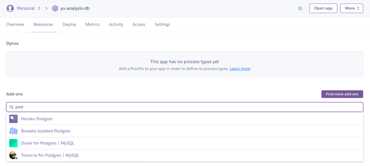Click the yu-analysis-db hexagon app icon
Image resolution: width=370 pixels, height=166 pixels.
[55, 8]
